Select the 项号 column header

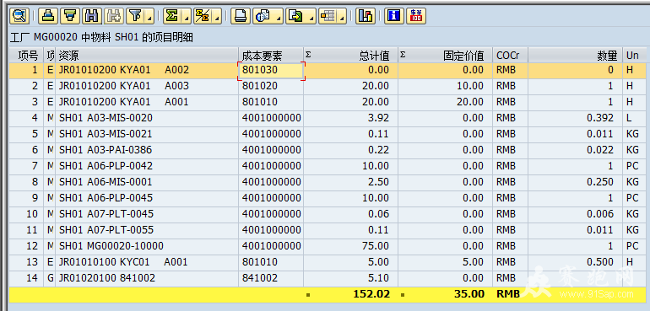pos(26,55)
